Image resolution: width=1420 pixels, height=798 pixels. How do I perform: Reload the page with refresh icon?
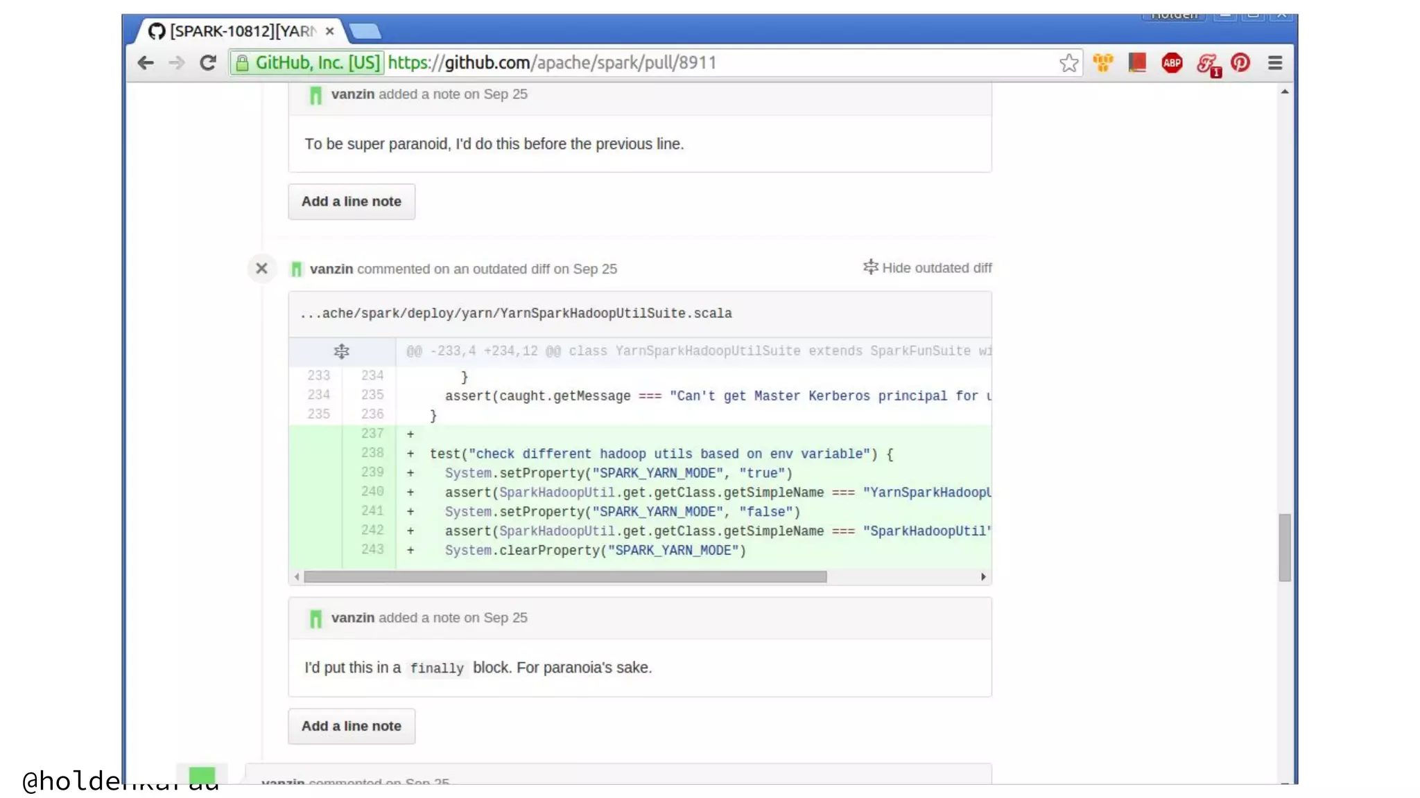207,63
